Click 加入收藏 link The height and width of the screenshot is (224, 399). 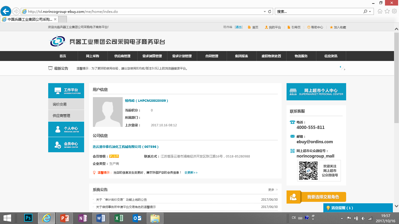pyautogui.click(x=338, y=27)
